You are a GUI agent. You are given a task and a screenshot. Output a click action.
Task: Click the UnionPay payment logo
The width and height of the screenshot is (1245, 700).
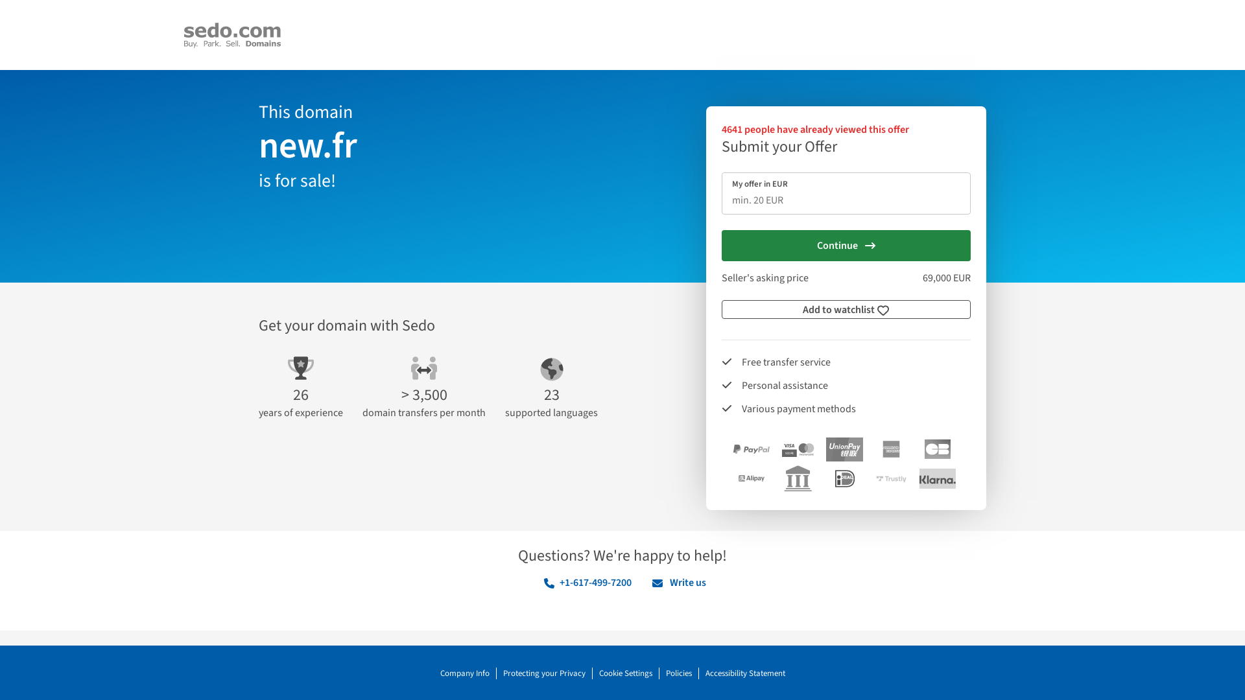[x=844, y=449]
